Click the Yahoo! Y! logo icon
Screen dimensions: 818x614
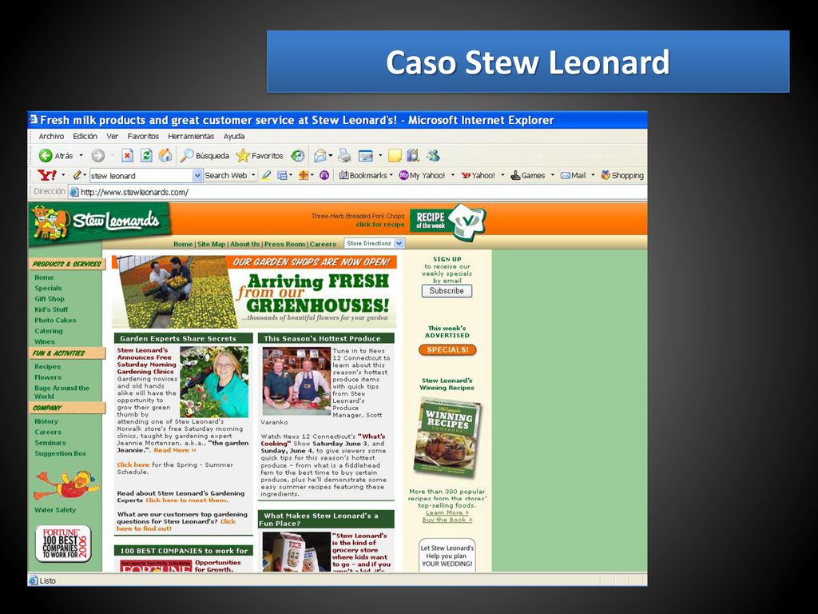[x=47, y=175]
